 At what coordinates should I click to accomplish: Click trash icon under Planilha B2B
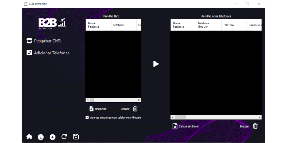[x=135, y=109]
